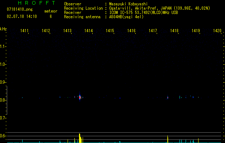Click the 1411 time axis label
225x143 pixels.
[24, 30]
